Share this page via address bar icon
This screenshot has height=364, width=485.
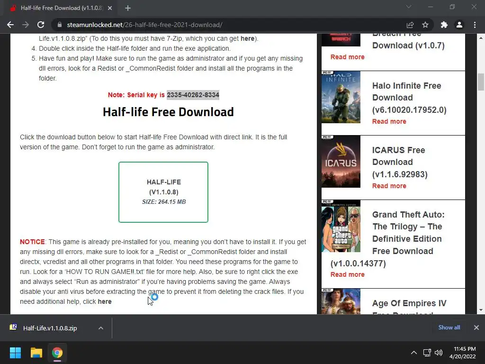410,25
